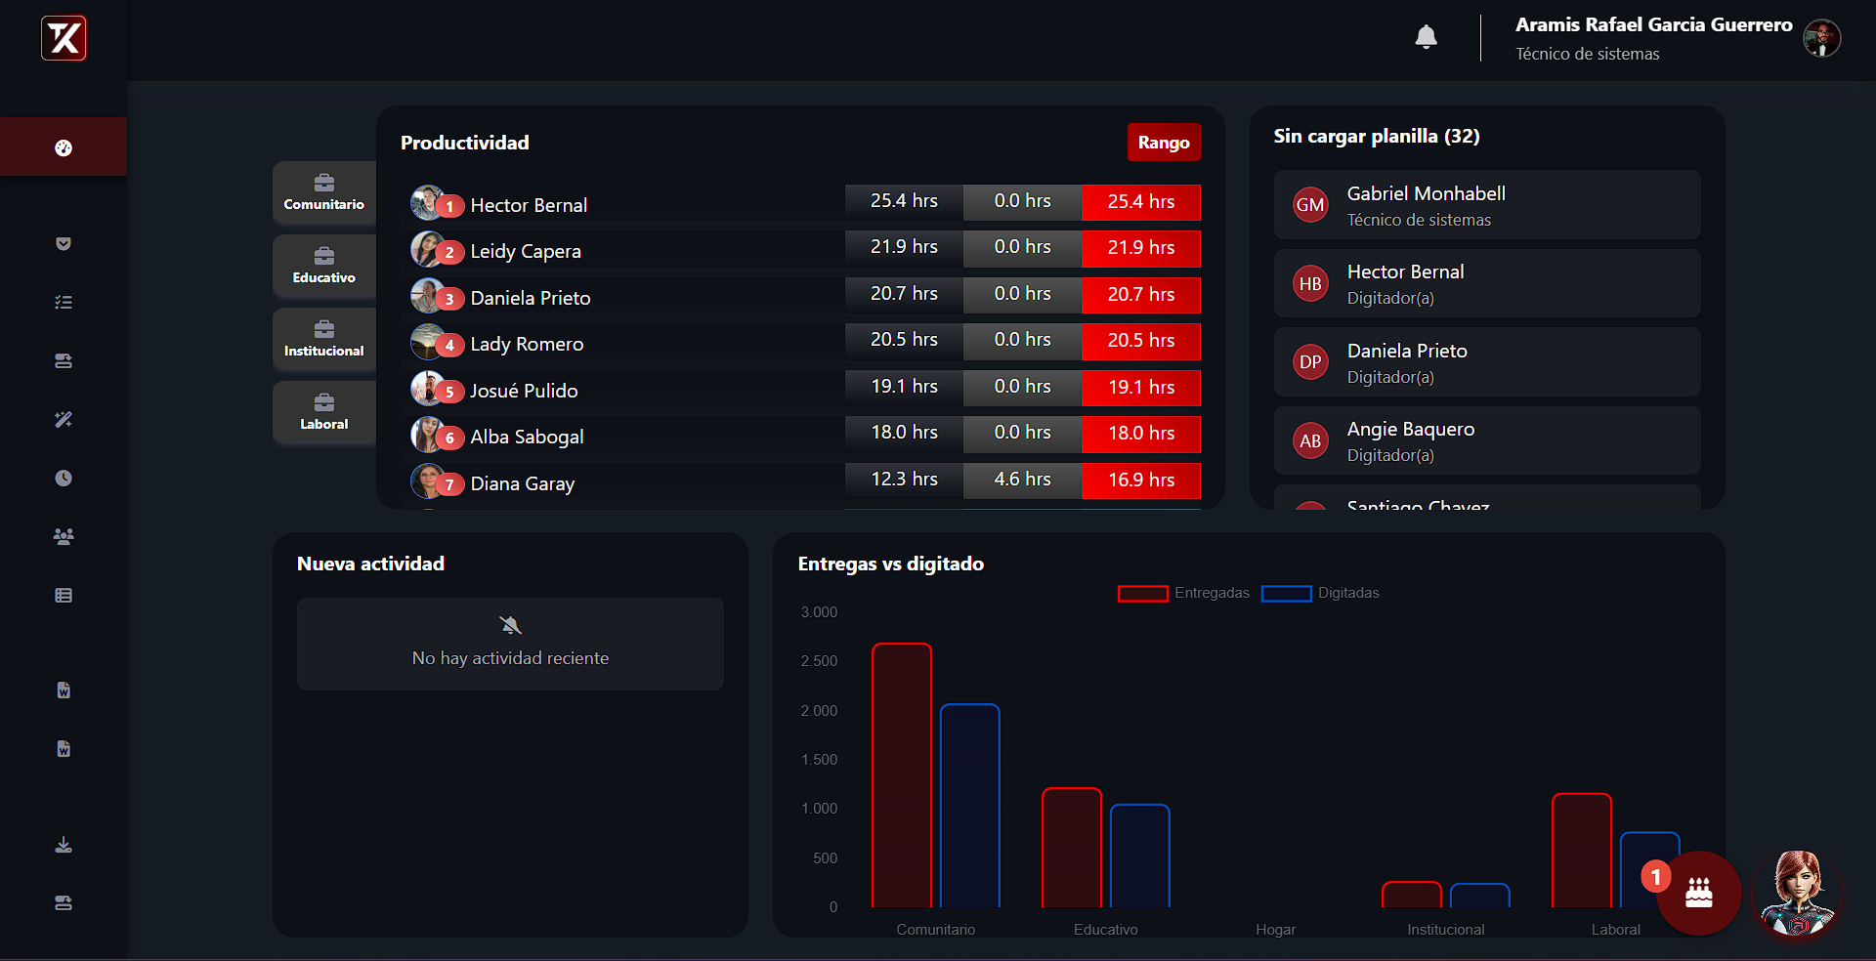
Task: Open the dashboard gauge icon in sidebar
Action: click(x=64, y=148)
